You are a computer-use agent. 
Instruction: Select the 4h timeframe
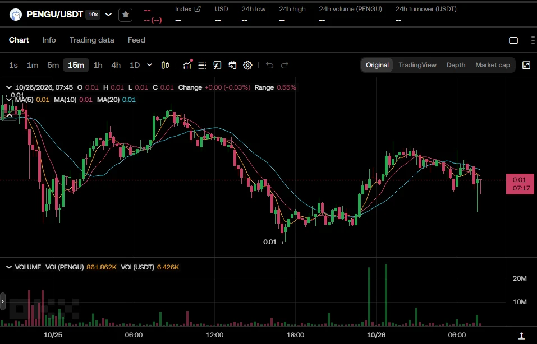pos(116,65)
